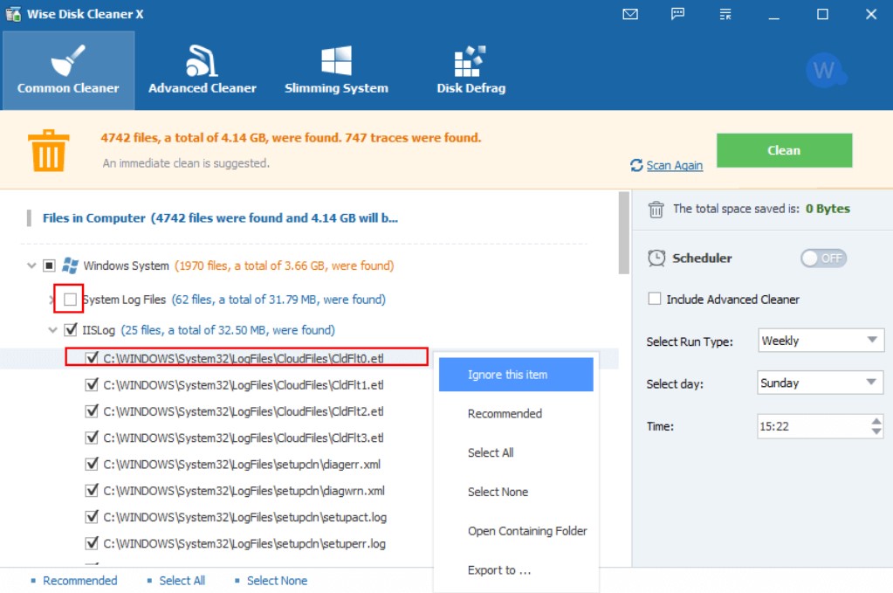This screenshot has height=593, width=893.
Task: Uncheck the diagerr.xml file checkbox
Action: coord(92,465)
